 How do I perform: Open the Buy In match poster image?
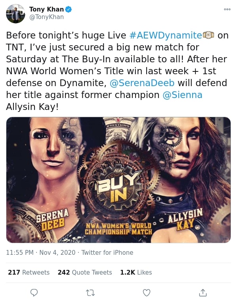pos(118,180)
